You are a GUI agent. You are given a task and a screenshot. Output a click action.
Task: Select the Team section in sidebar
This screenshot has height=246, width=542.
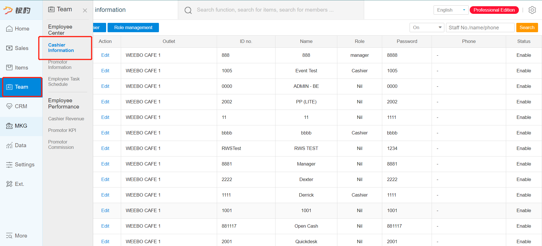pos(22,87)
